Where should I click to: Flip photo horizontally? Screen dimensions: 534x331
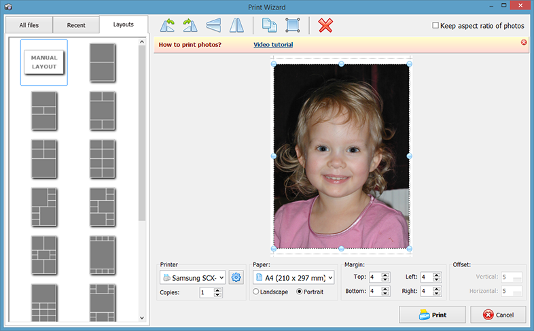[236, 25]
